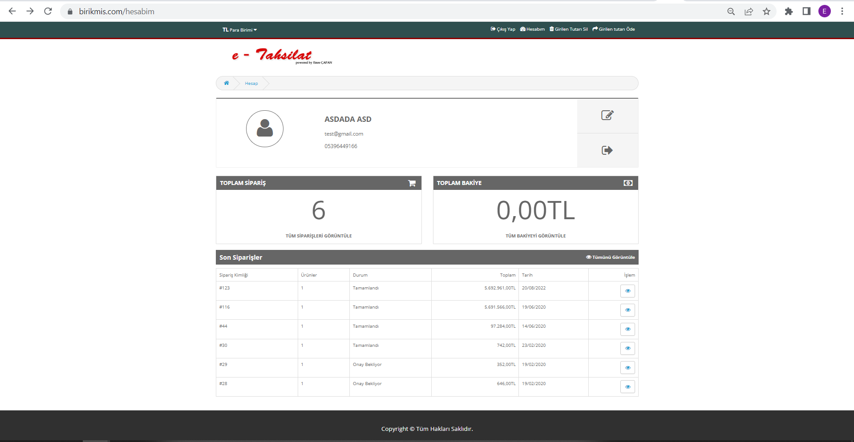Click the name ASDADA ASD
Image resolution: width=854 pixels, height=442 pixels.
click(348, 119)
